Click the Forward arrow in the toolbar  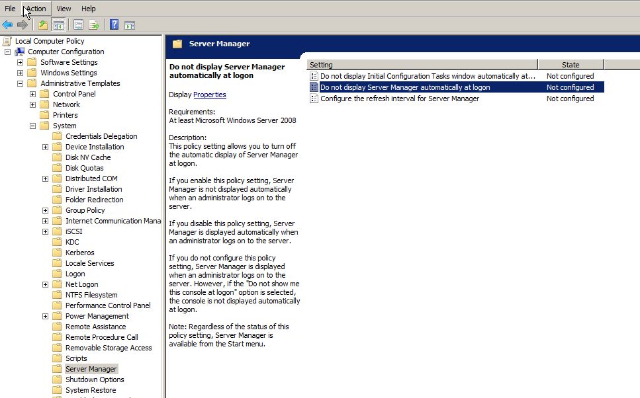point(23,25)
